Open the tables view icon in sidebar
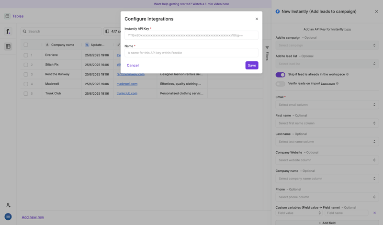The height and width of the screenshot is (225, 383). click(8, 46)
